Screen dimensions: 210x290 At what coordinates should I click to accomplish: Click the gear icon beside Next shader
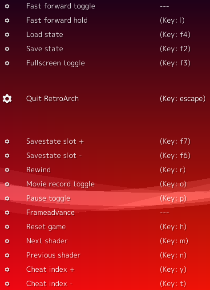coord(7,241)
